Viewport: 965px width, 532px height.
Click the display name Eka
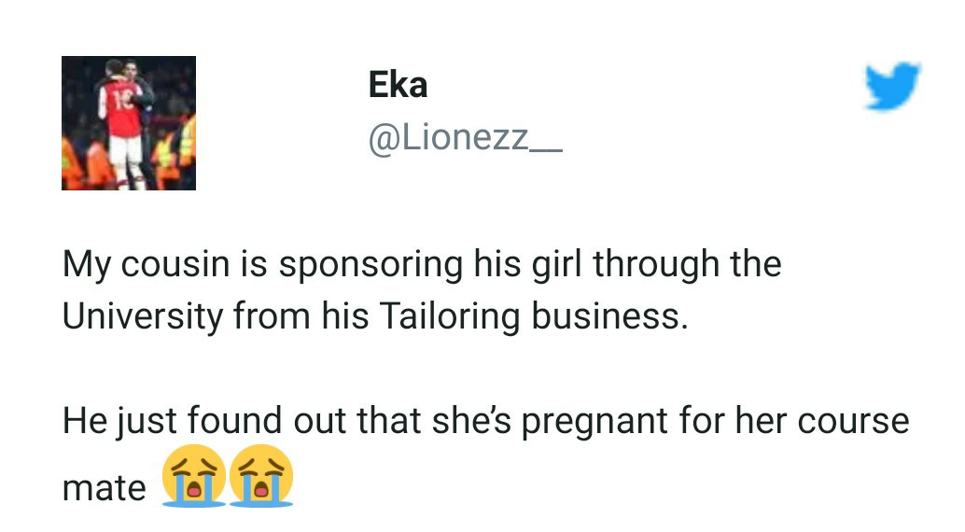pos(398,84)
